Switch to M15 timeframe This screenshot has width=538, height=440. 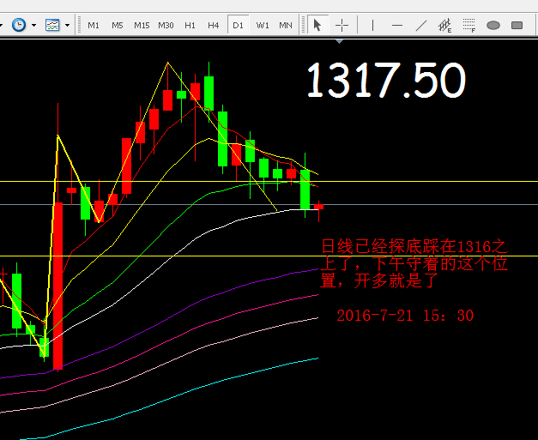tap(142, 26)
